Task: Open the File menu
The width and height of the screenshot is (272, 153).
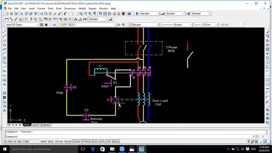Action: (x=10, y=8)
